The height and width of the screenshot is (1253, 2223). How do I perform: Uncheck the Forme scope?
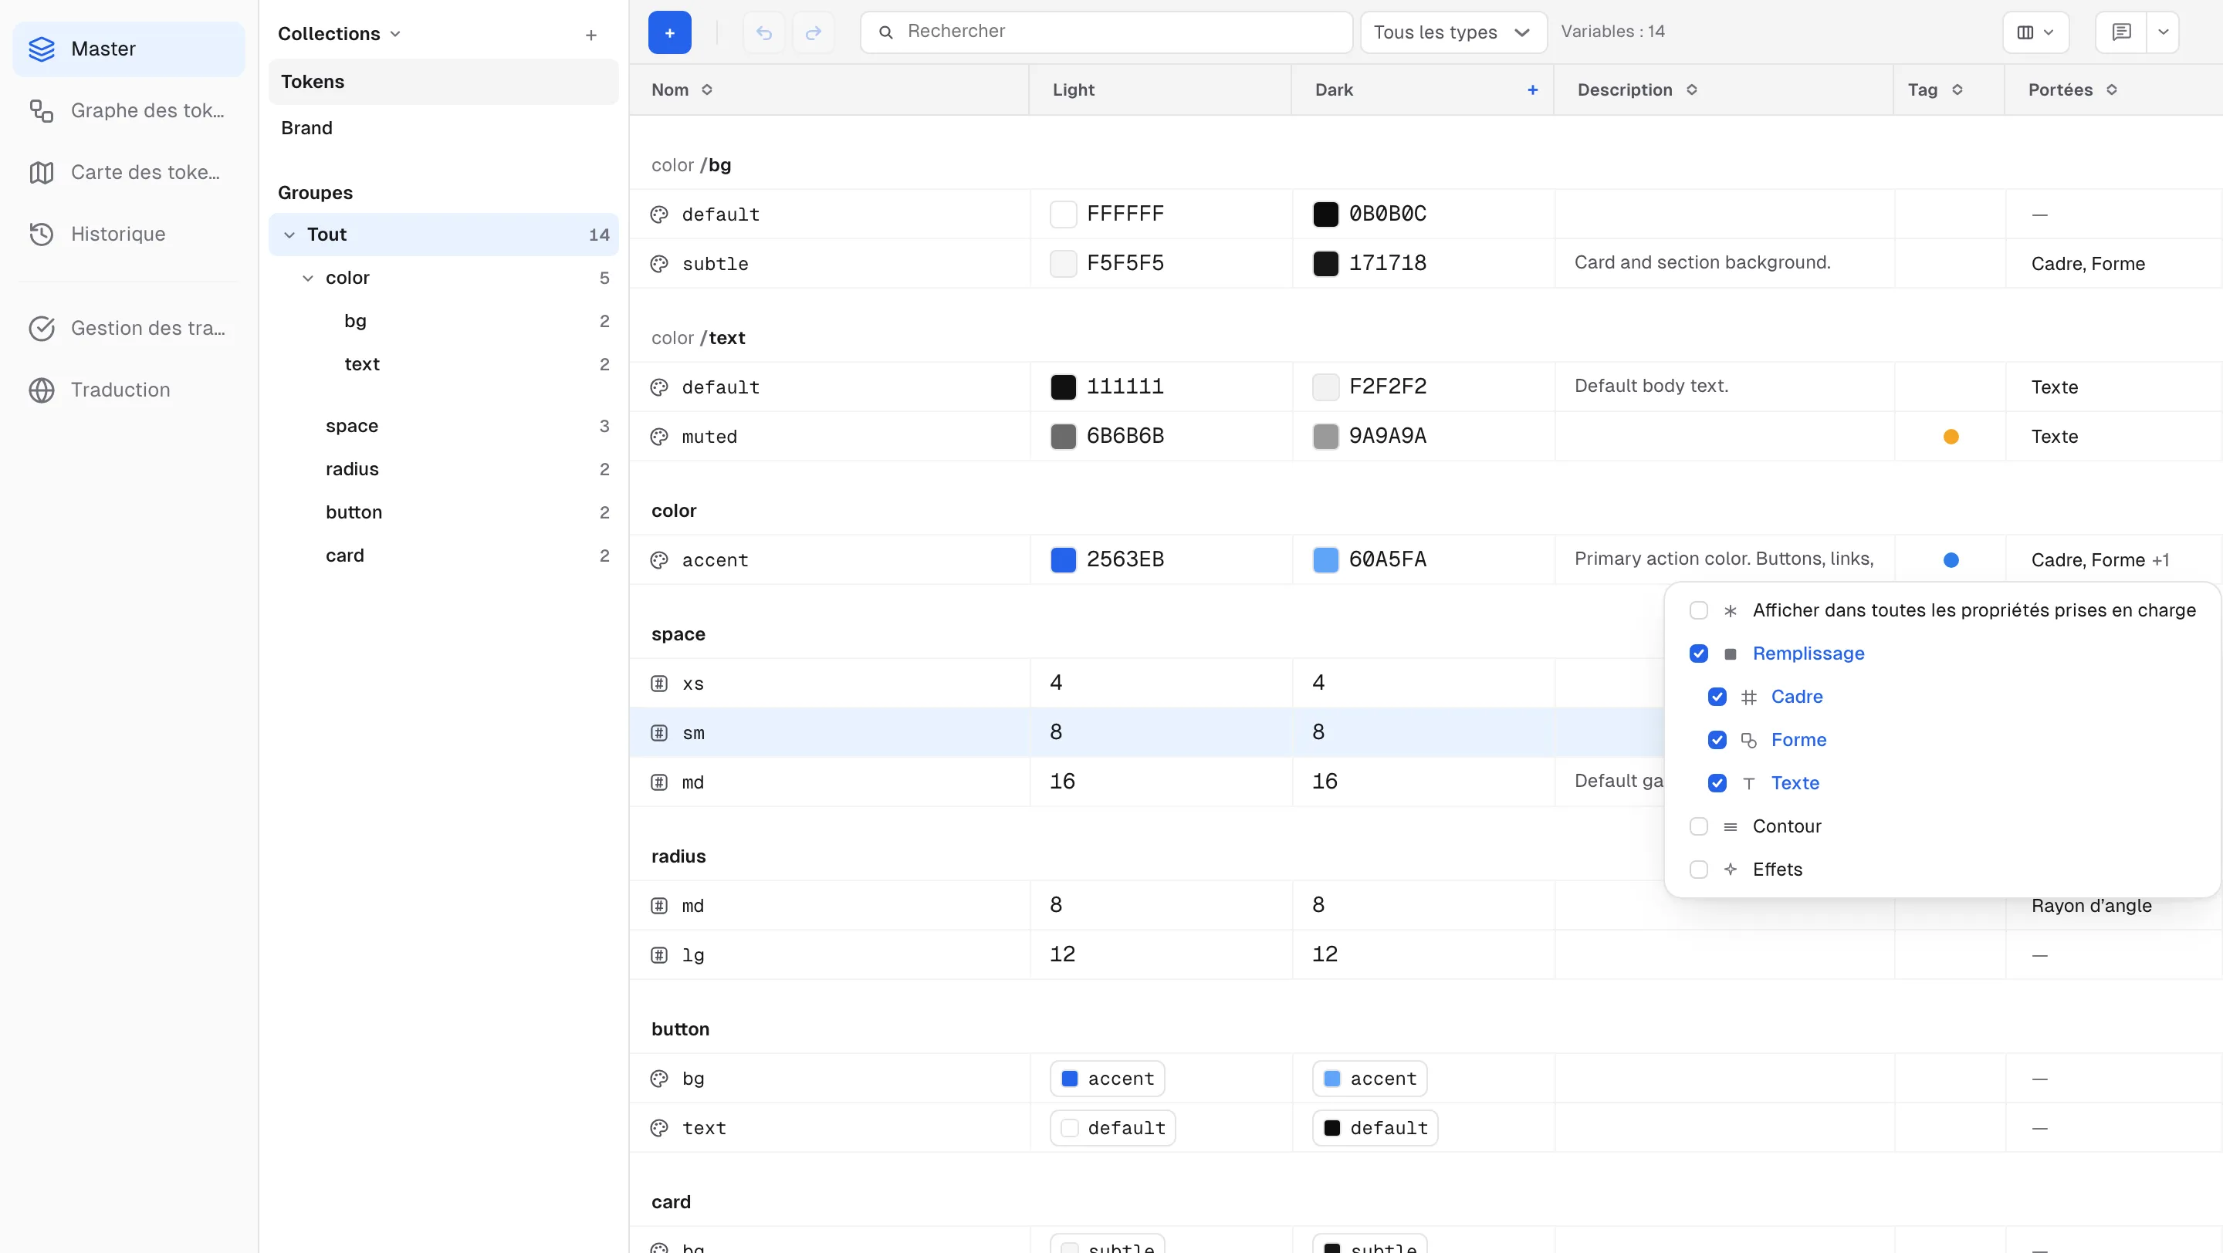pyautogui.click(x=1717, y=740)
